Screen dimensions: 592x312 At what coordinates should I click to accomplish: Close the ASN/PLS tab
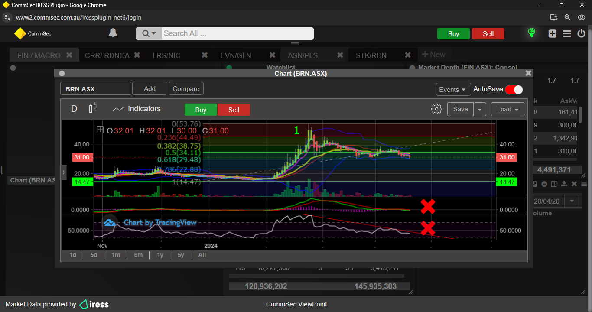340,55
